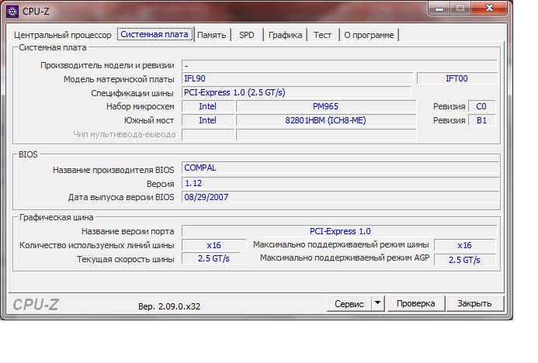Click the Количество используемых линий шины label

pos(97,245)
